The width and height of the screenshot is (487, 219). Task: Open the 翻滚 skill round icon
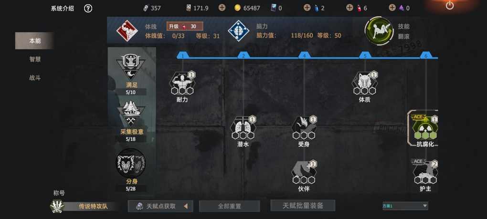tap(379, 31)
